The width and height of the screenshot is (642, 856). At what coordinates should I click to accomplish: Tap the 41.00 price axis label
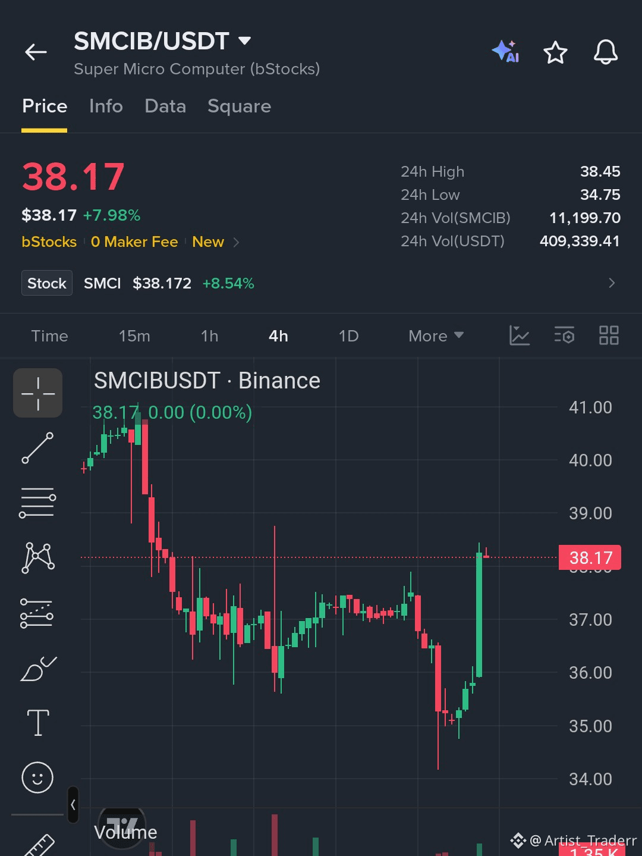pos(590,407)
